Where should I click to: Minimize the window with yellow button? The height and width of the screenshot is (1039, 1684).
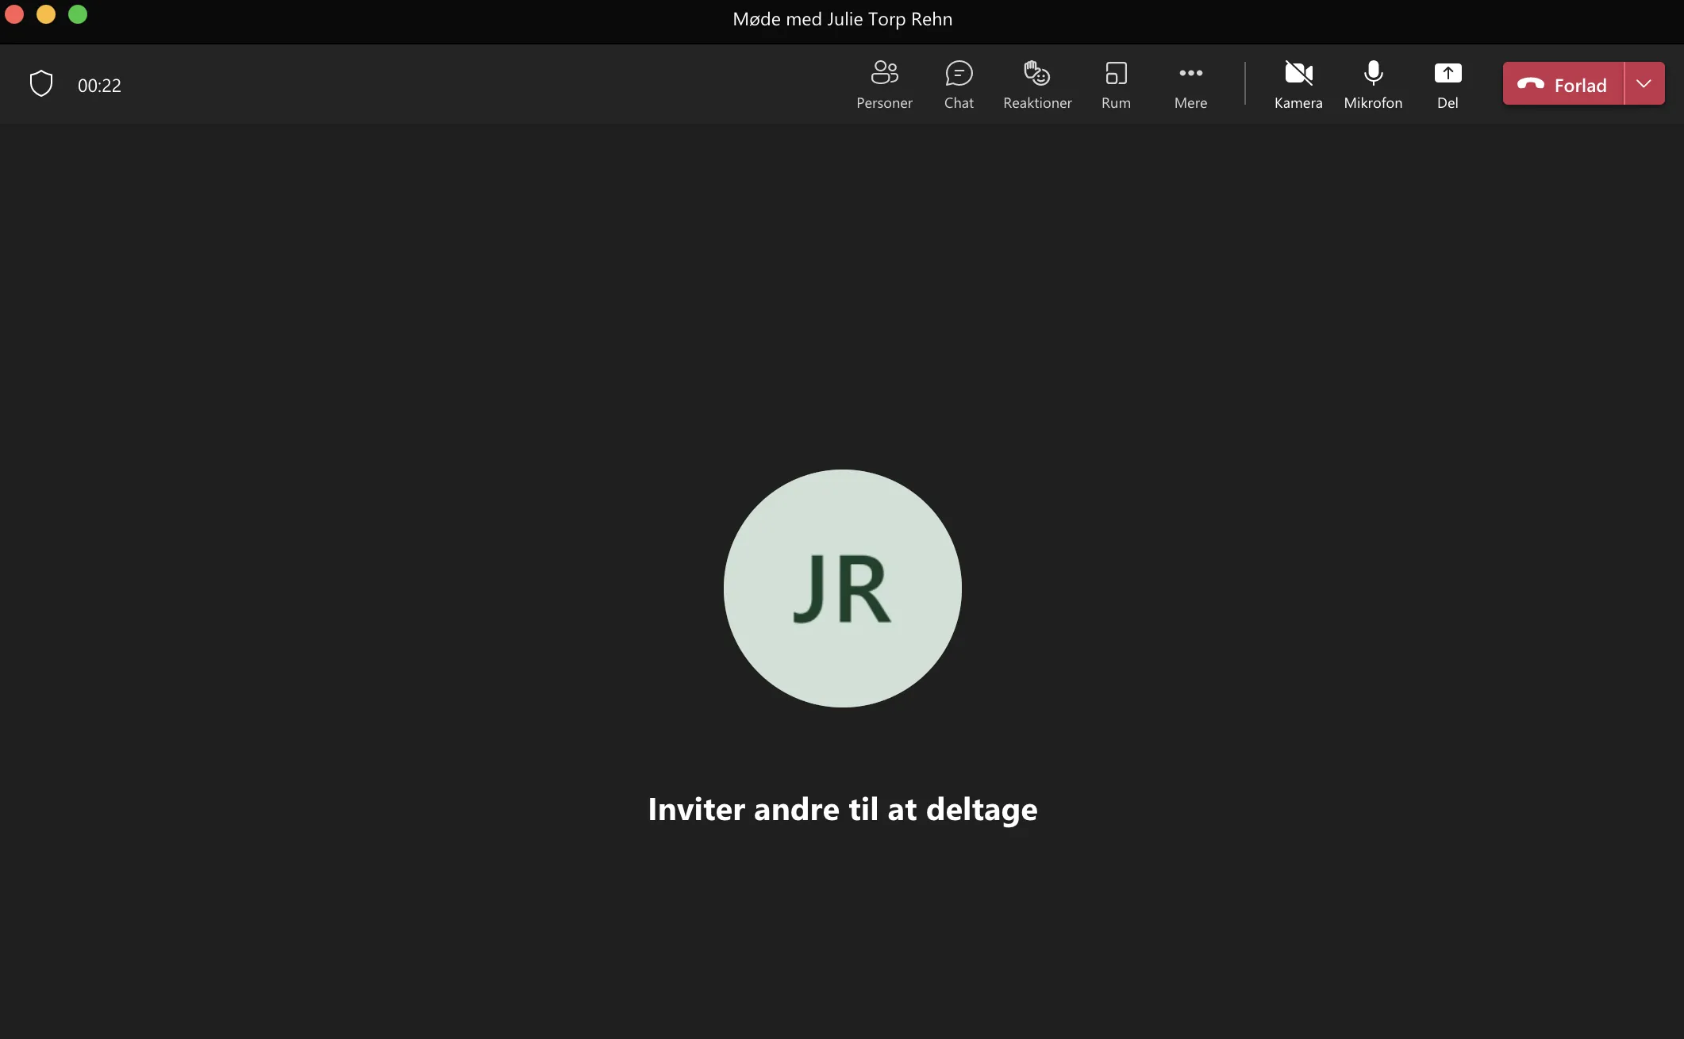[46, 14]
